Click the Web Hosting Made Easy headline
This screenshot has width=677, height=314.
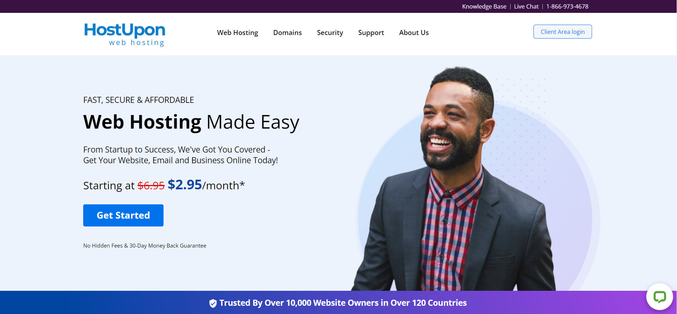191,122
